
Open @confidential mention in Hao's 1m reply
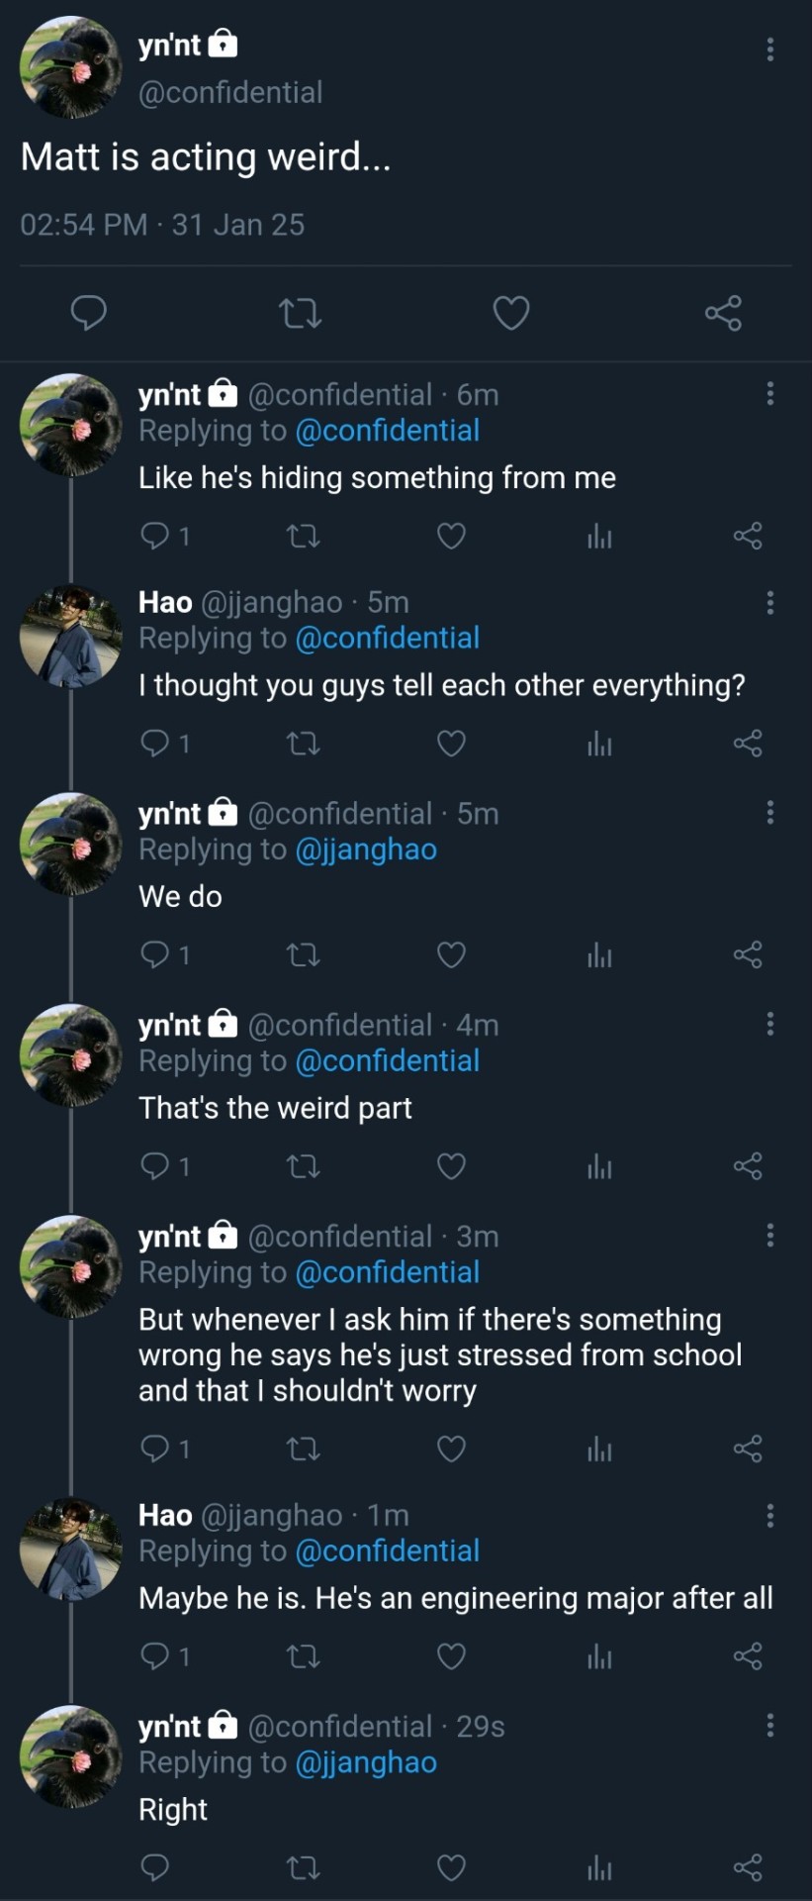(x=387, y=1551)
